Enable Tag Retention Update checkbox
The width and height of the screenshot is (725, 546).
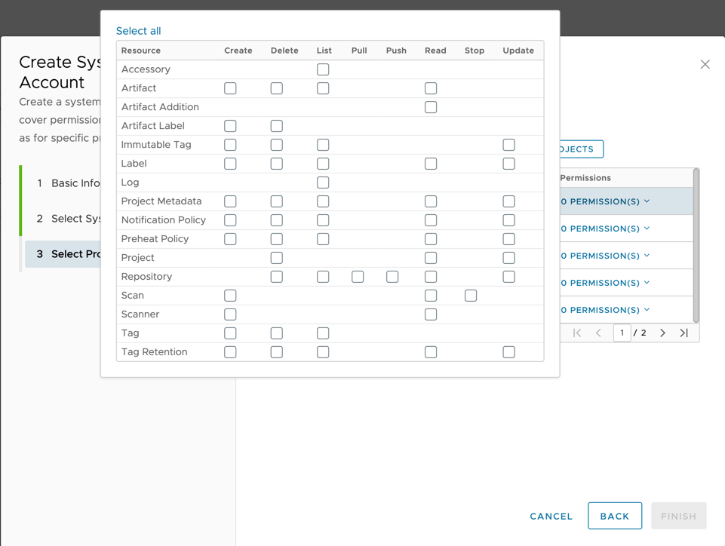508,352
